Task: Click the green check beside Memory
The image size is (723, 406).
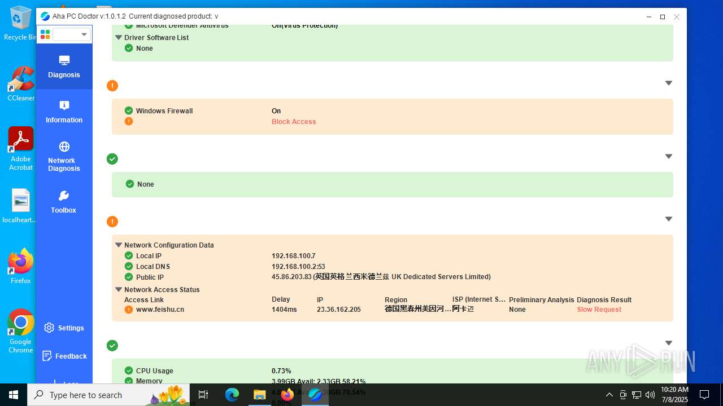Action: pyautogui.click(x=129, y=381)
